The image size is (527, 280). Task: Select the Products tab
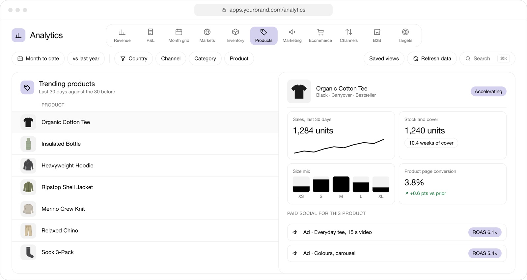coord(264,36)
